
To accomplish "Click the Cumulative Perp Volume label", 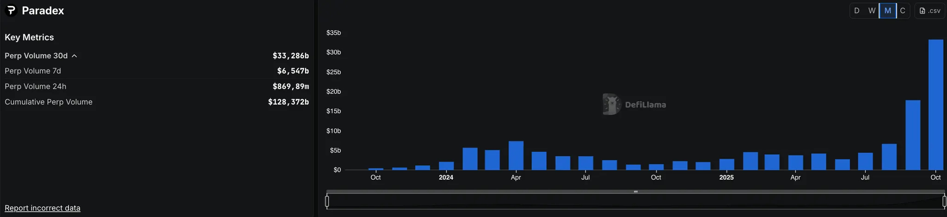I will point(49,102).
